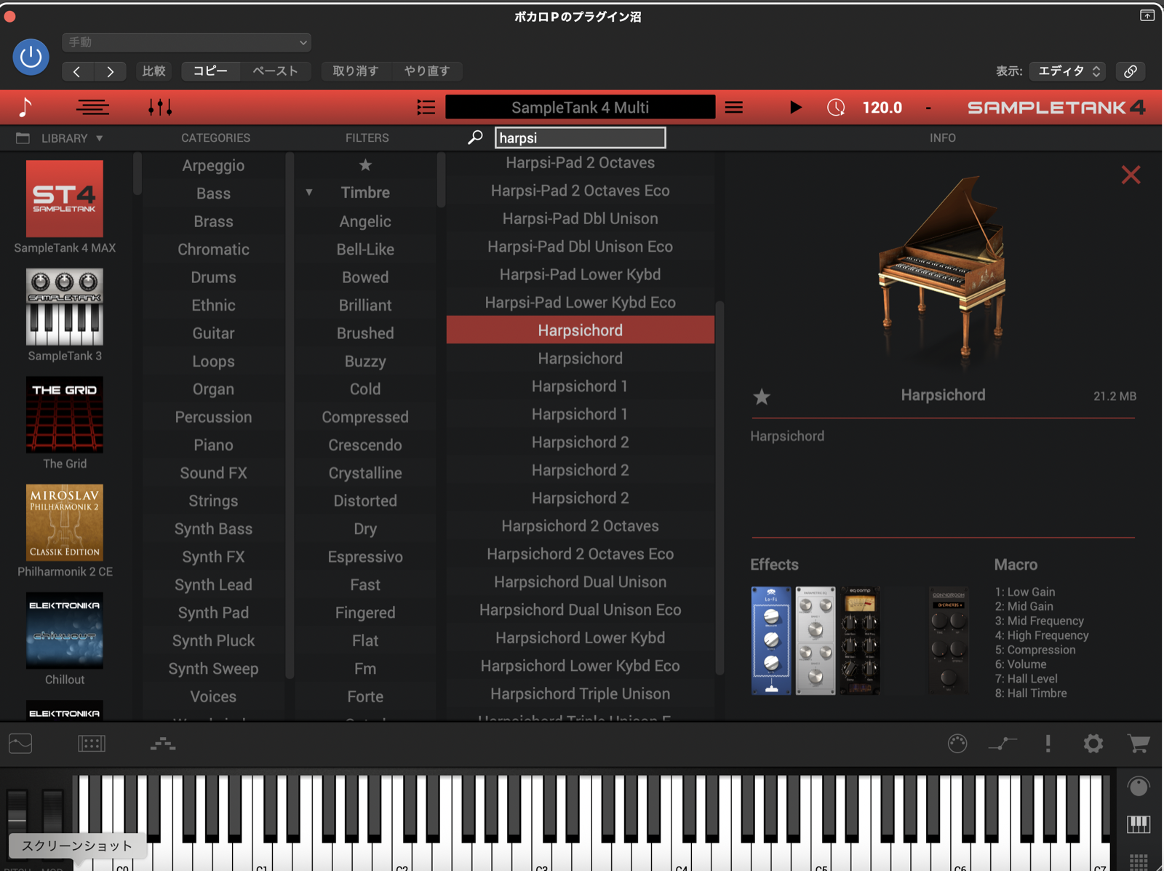Image resolution: width=1164 pixels, height=871 pixels.
Task: Toggle the Distorted filter
Action: (365, 501)
